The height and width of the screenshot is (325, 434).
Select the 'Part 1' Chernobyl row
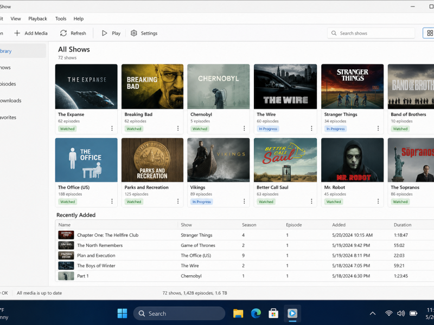pos(245,276)
